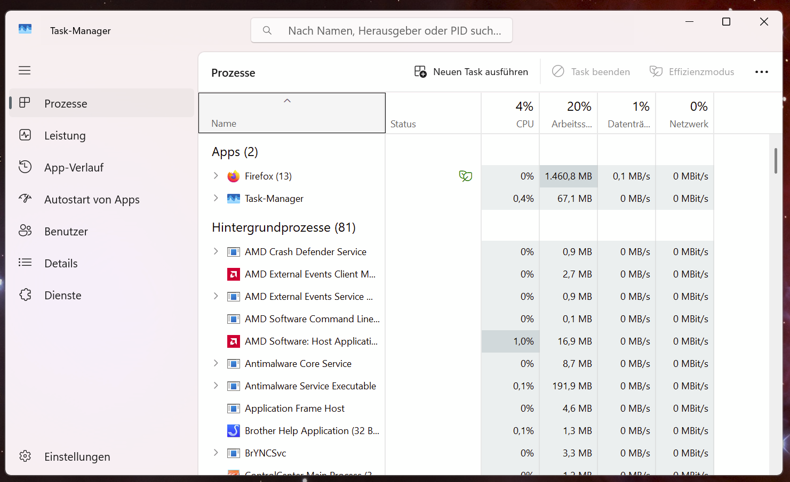Click the 1,0% CPU cell of AMD Software
790x482 pixels.
point(510,341)
